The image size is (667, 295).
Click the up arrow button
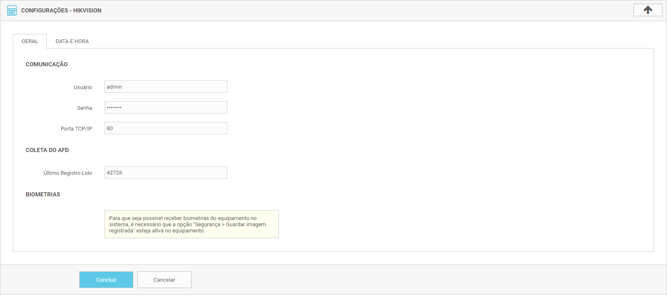[x=647, y=10]
